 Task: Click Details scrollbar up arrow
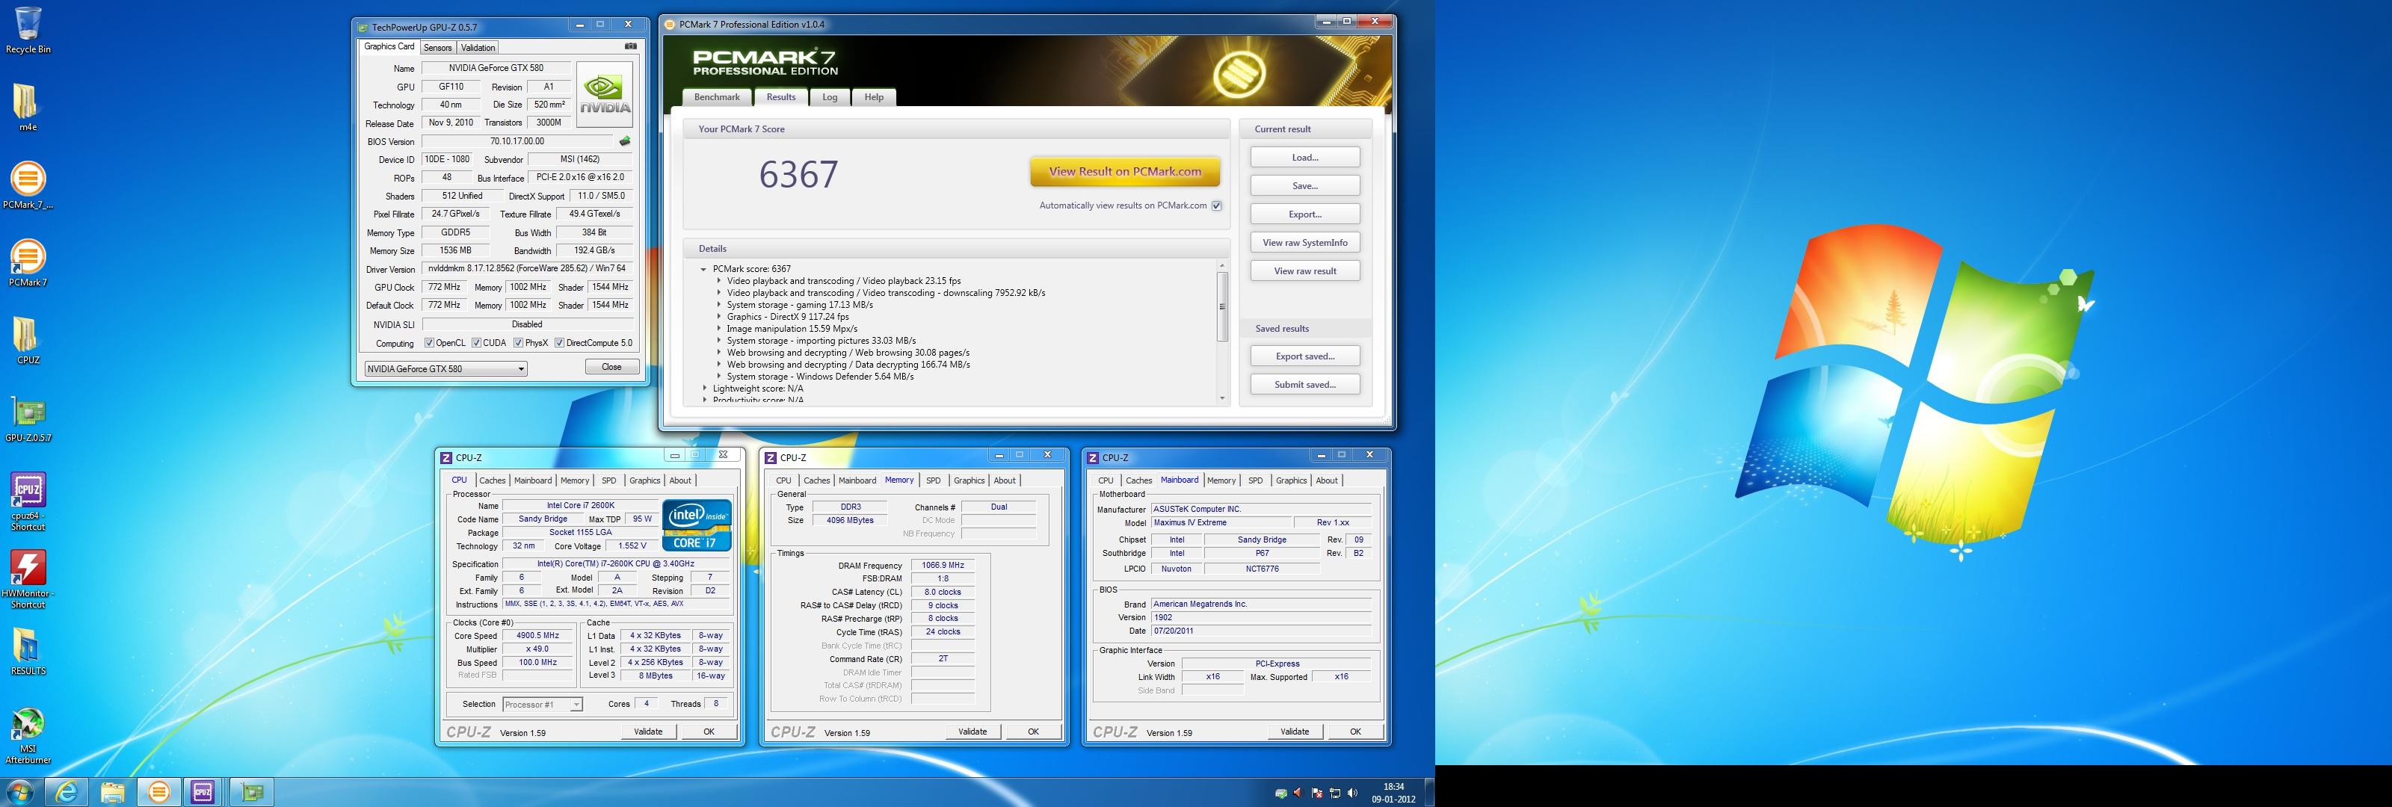point(1222,265)
